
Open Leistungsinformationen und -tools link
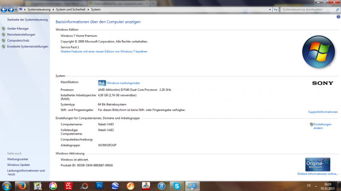click(x=26, y=172)
